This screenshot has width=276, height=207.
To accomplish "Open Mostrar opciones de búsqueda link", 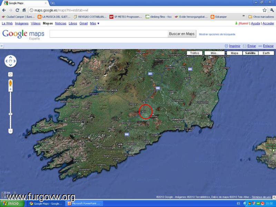I will 217,34.
